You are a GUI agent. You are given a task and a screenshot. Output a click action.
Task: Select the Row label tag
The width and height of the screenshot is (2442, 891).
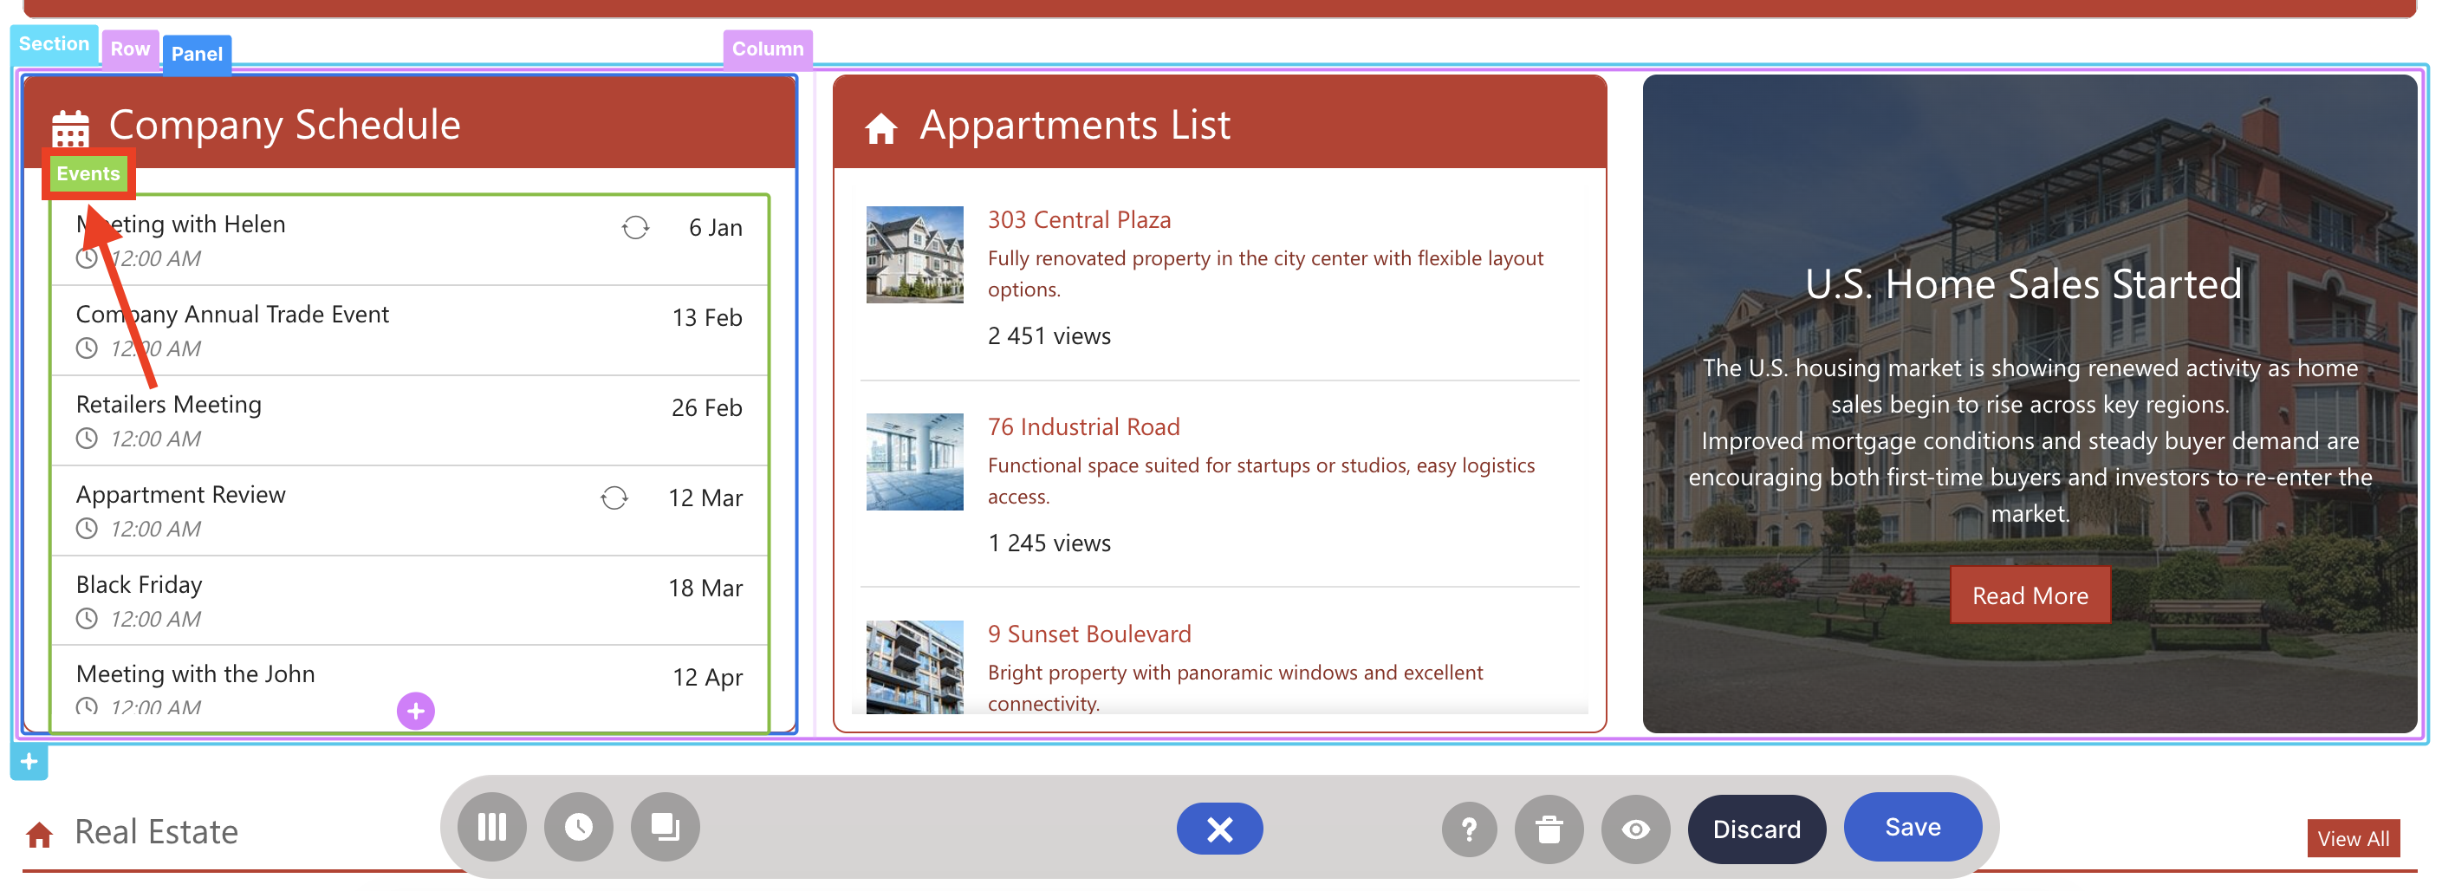click(x=130, y=49)
